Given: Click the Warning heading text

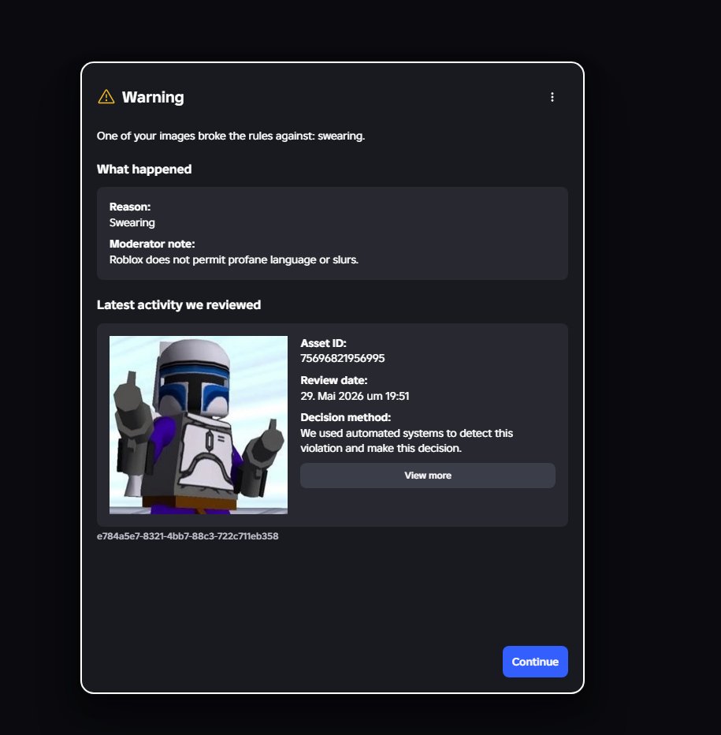Looking at the screenshot, I should point(153,97).
